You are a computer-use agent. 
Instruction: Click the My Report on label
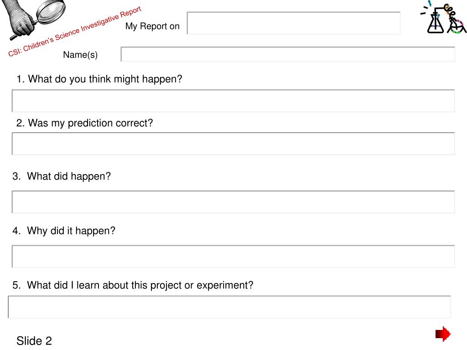[x=152, y=26]
